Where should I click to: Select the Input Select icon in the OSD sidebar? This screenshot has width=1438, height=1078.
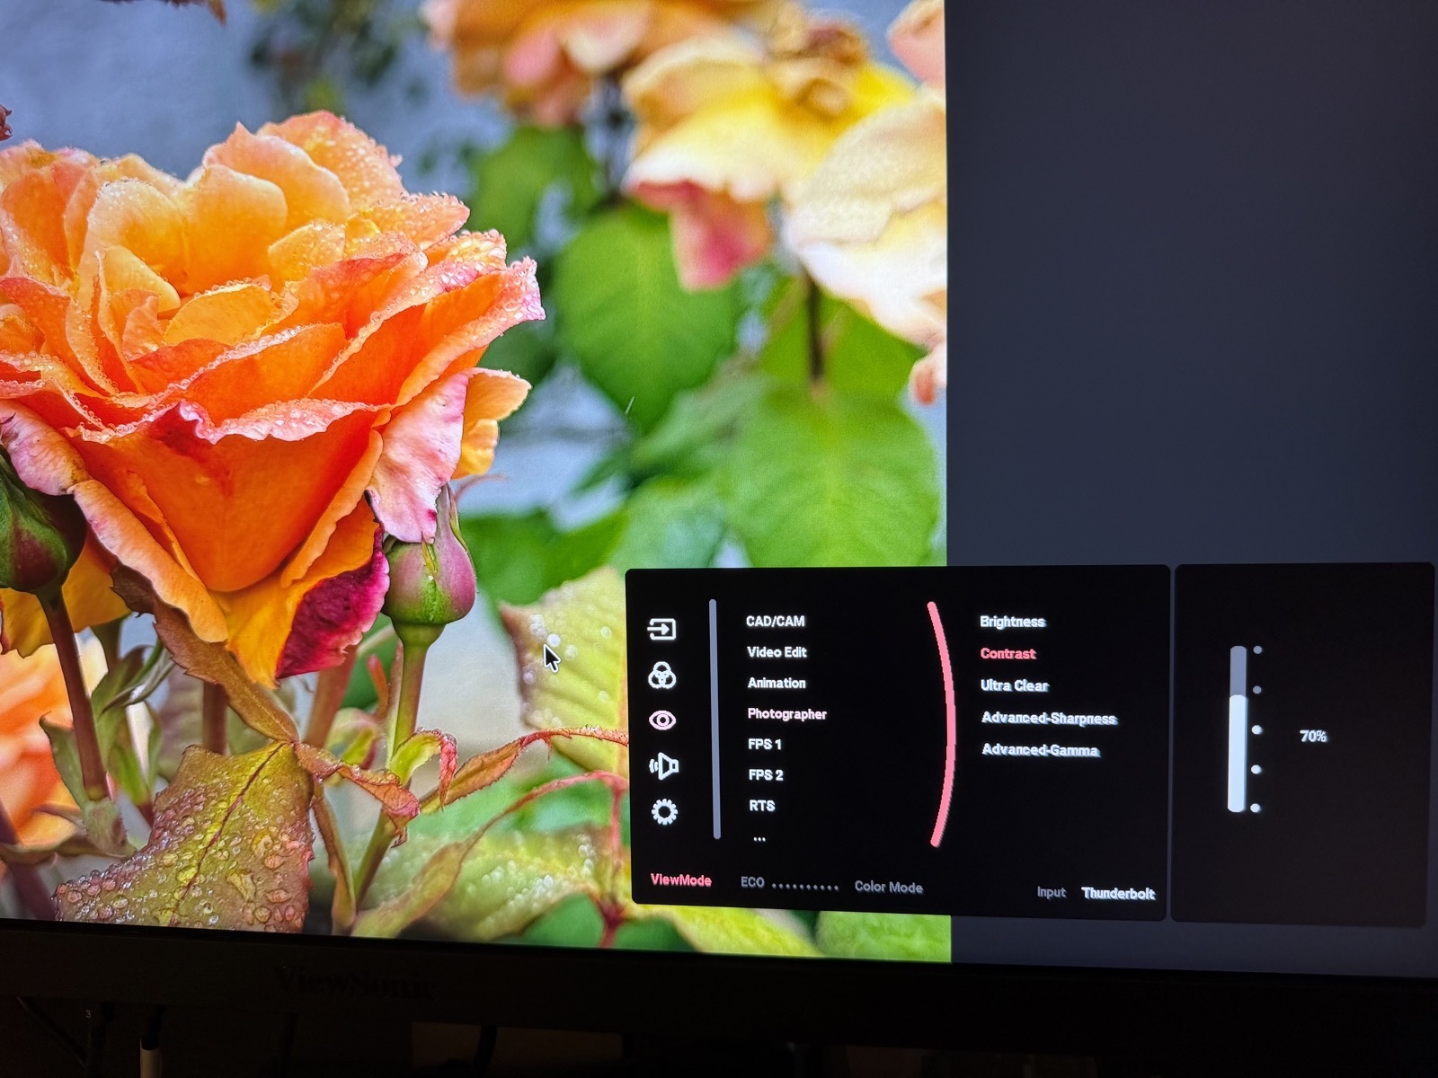click(x=662, y=629)
